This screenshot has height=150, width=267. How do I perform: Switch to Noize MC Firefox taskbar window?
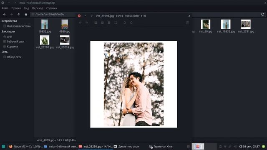point(26,146)
